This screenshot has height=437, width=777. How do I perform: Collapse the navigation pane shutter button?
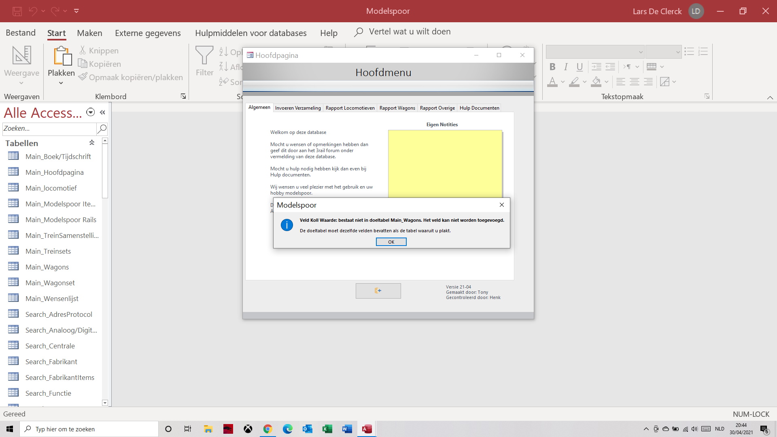click(x=103, y=112)
